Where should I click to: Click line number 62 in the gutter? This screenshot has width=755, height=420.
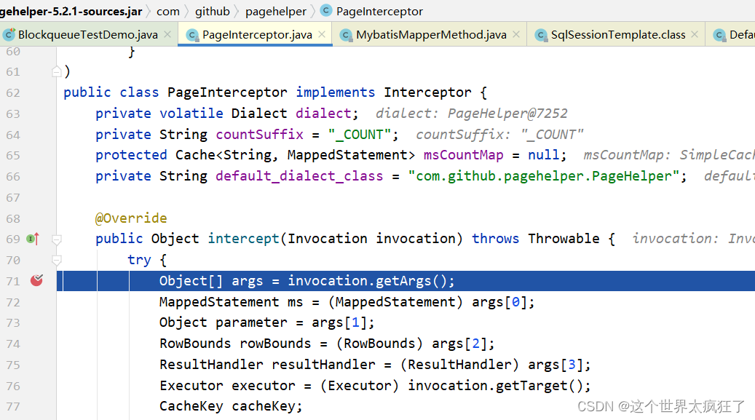click(x=13, y=92)
